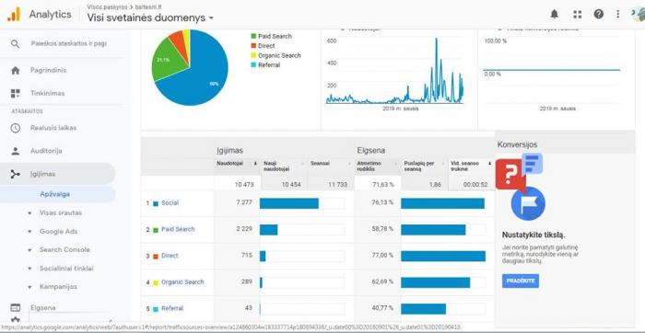
Task: Click the search reports input field
Action: (68, 43)
